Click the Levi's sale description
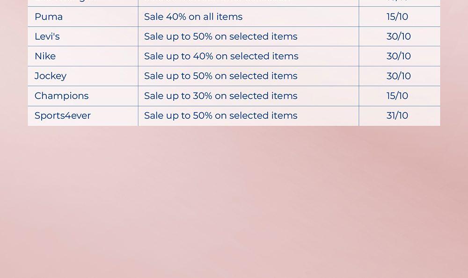This screenshot has height=278, width=468. [x=220, y=36]
